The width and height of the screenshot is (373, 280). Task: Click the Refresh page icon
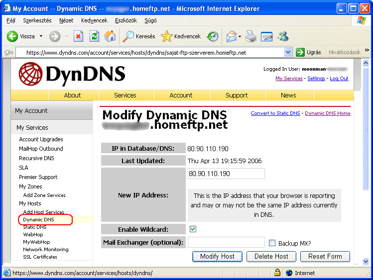tap(94, 36)
